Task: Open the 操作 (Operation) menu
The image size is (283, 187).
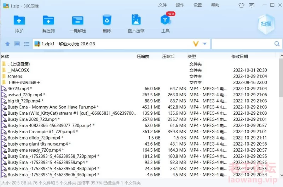Action: [x=180, y=5]
